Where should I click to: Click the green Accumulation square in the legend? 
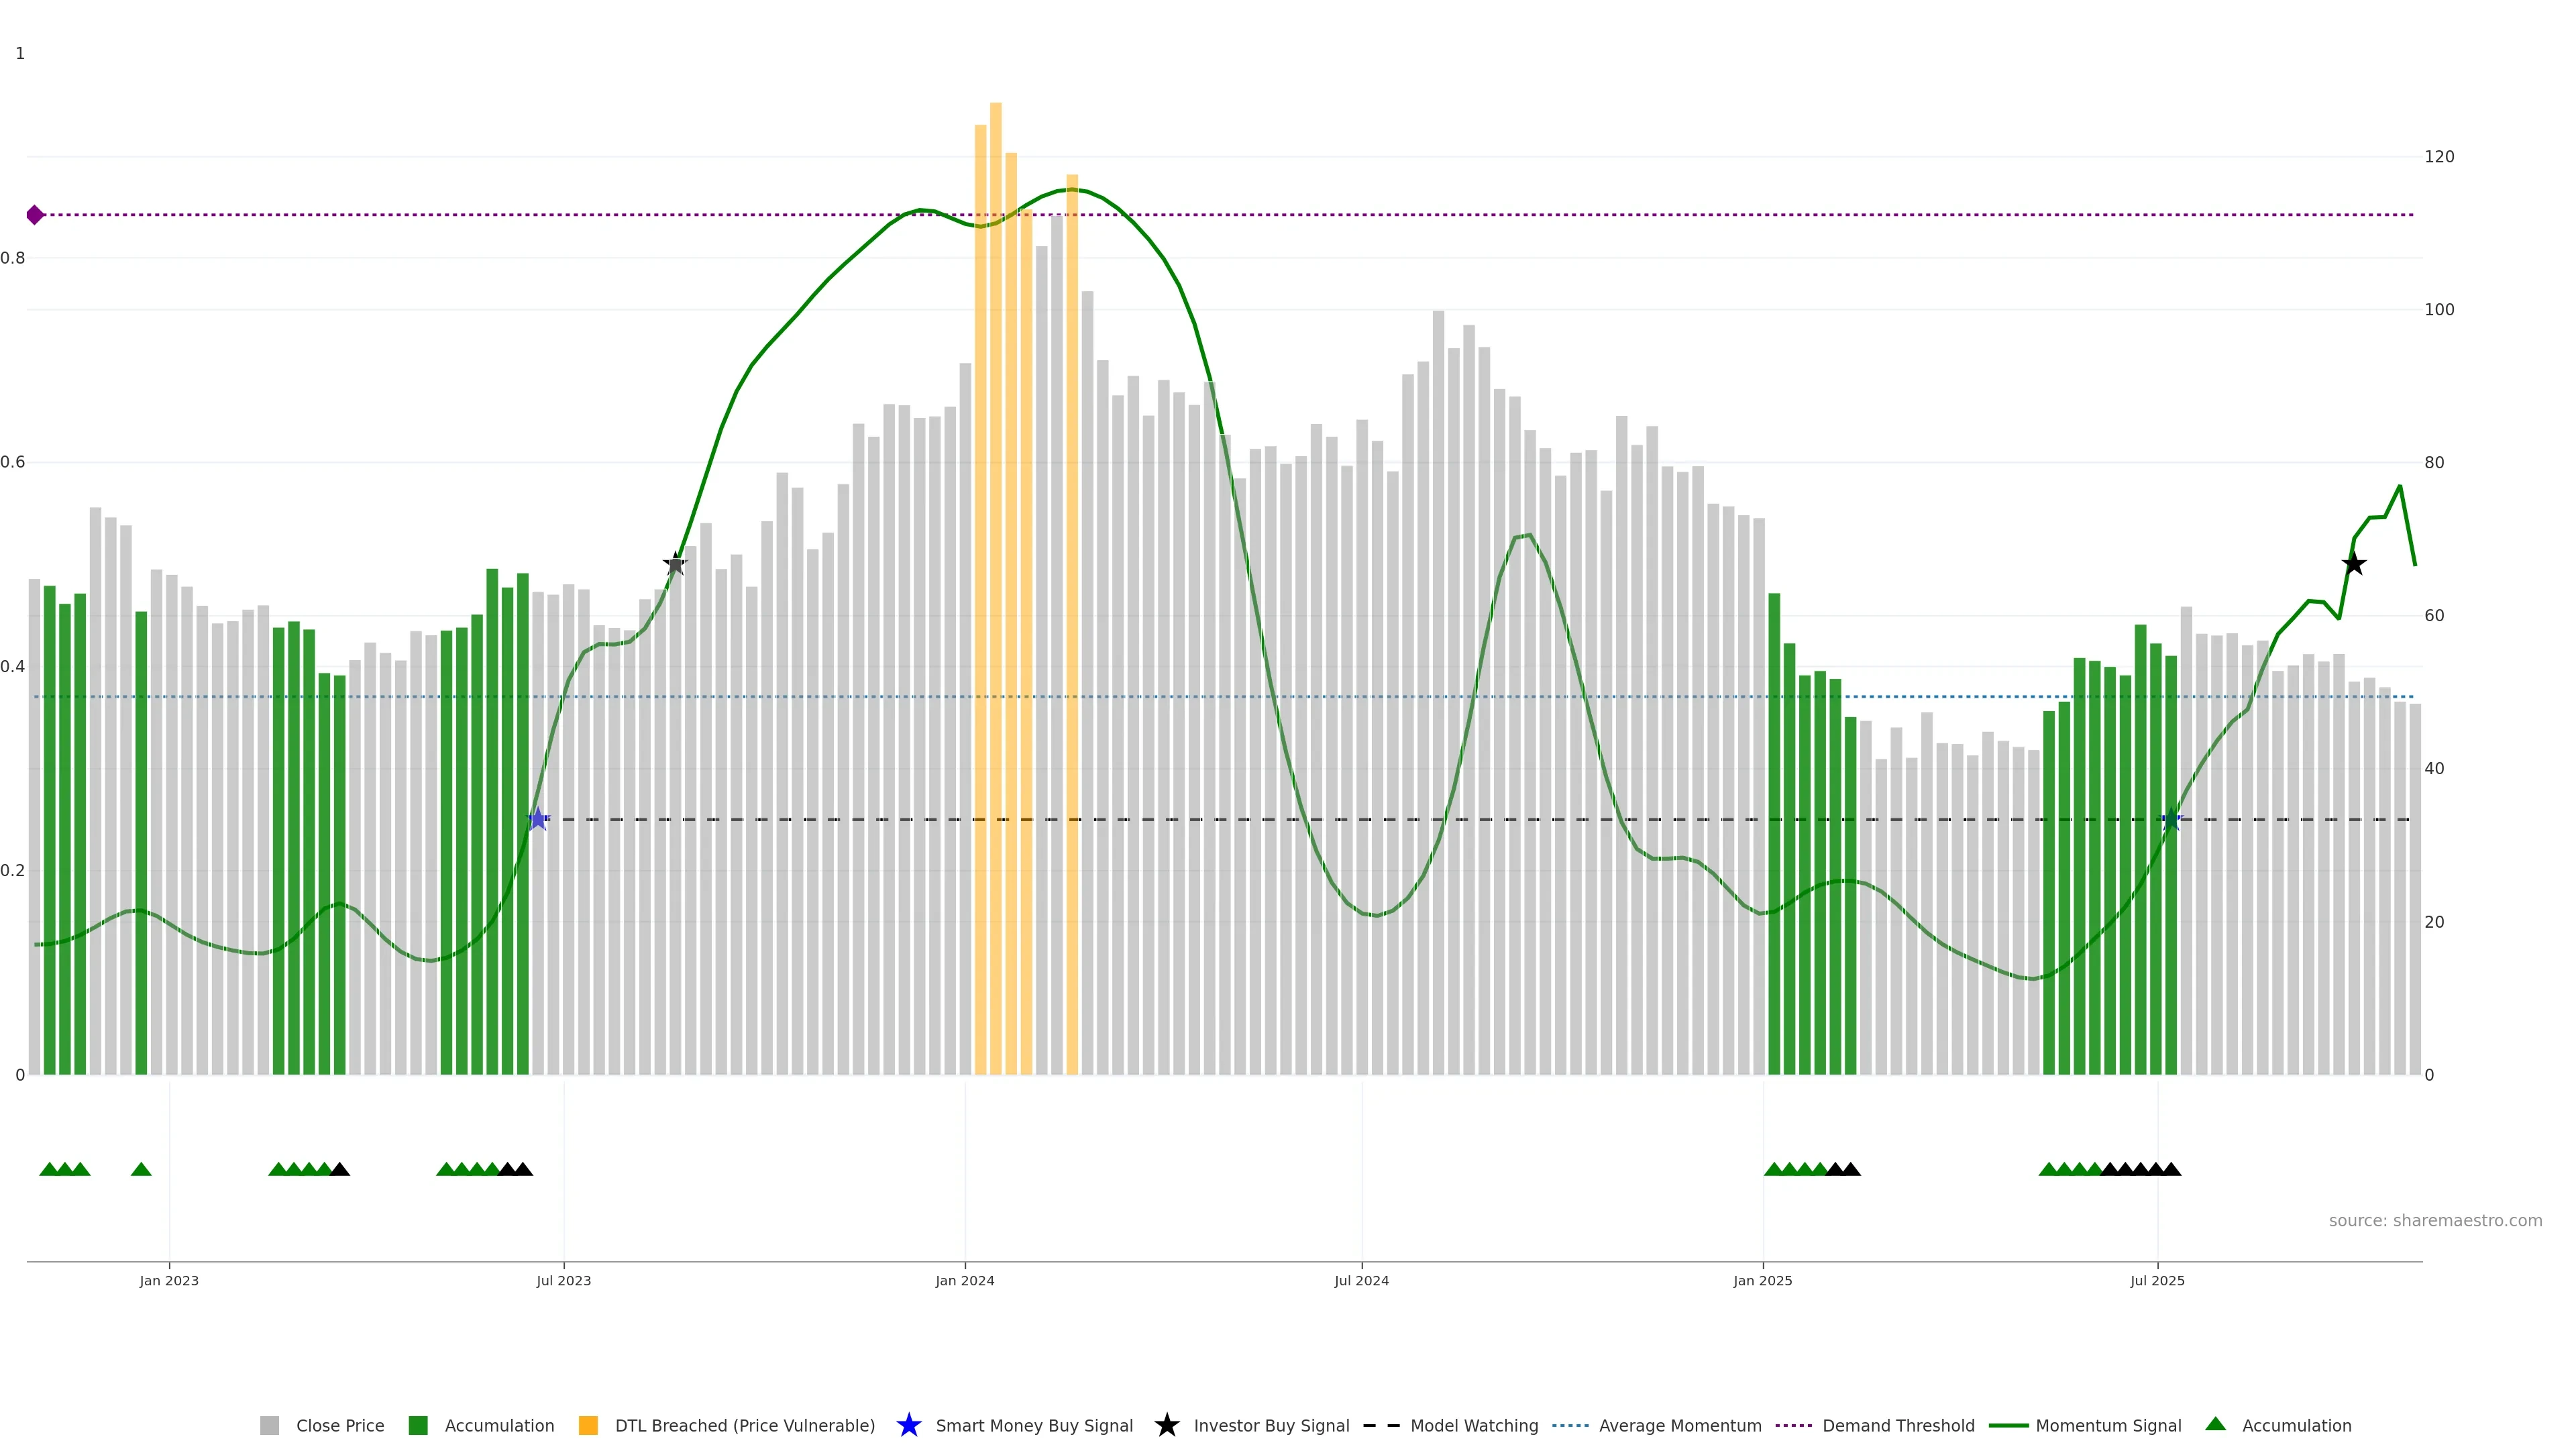[418, 1425]
